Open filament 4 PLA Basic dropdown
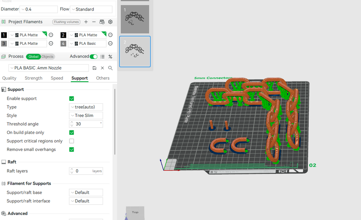Screen dimensions: 361x220 [87, 43]
